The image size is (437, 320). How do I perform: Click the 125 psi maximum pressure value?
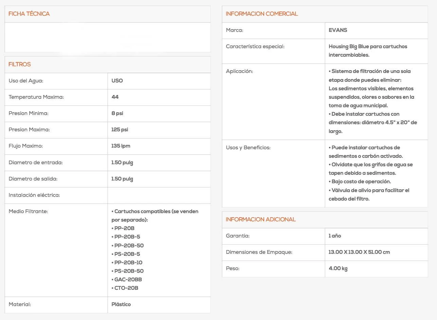(x=120, y=130)
